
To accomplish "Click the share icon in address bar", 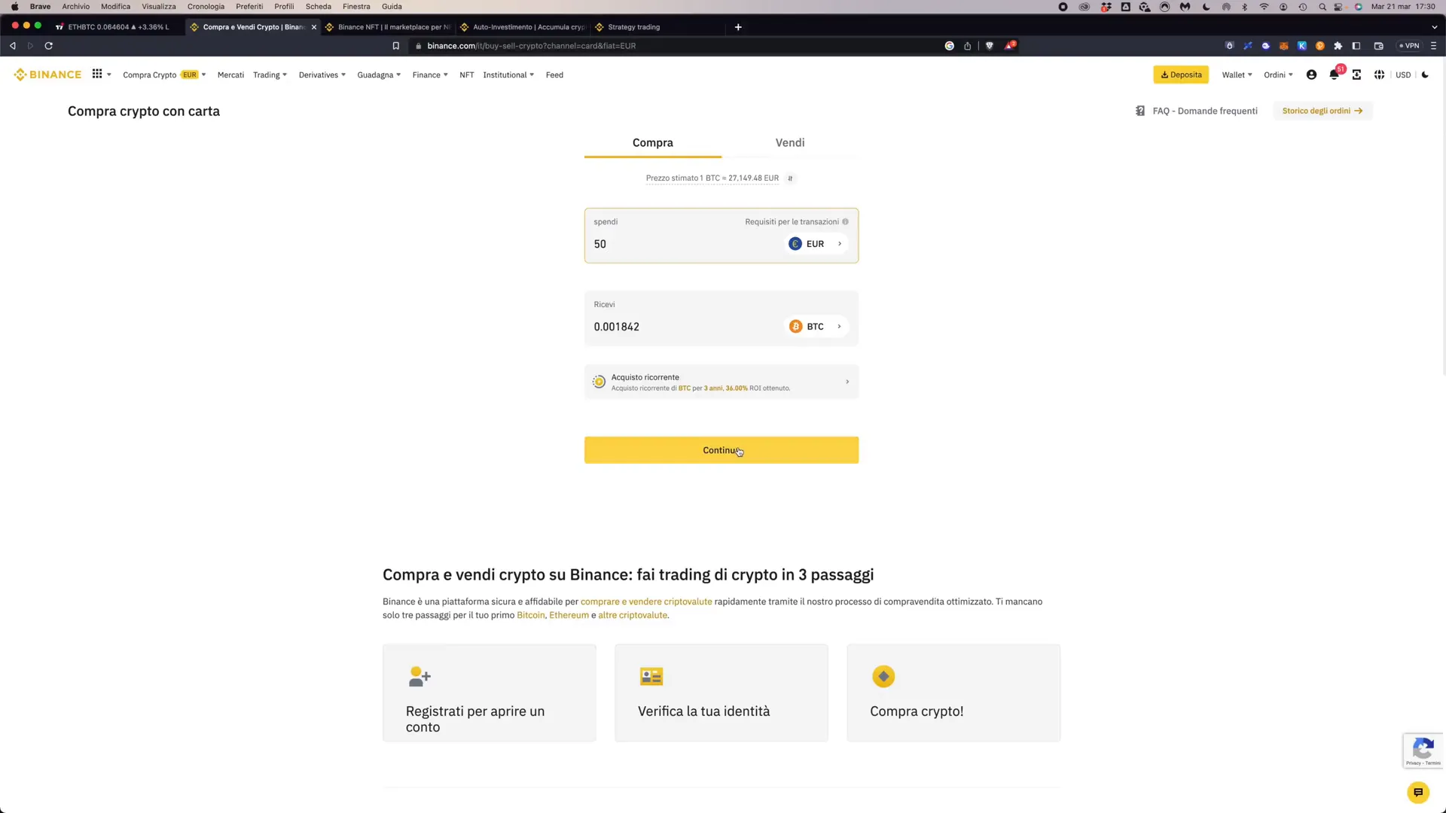I will click(968, 46).
